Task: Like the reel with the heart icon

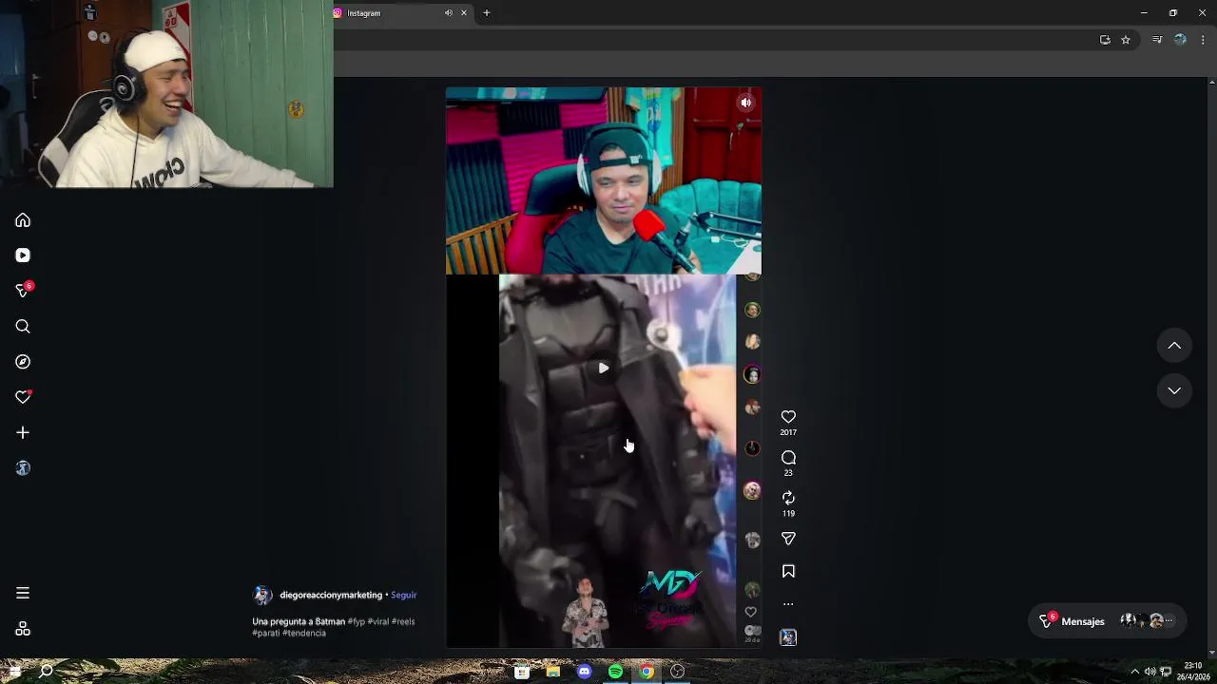Action: coord(788,417)
